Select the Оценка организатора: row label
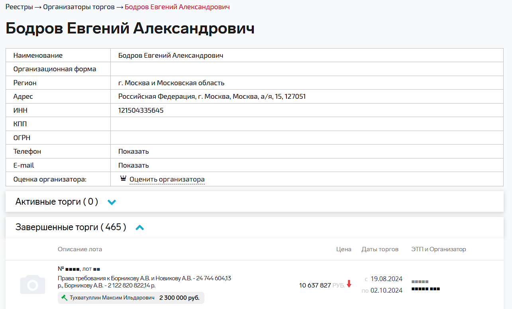Viewport: 512px width, 309px height. 50,179
